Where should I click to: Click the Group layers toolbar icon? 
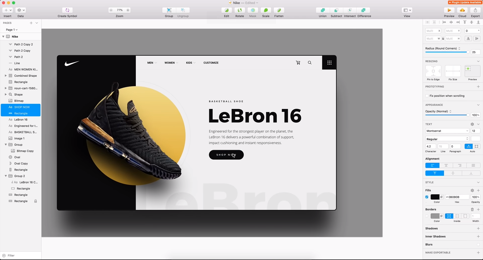pyautogui.click(x=169, y=10)
